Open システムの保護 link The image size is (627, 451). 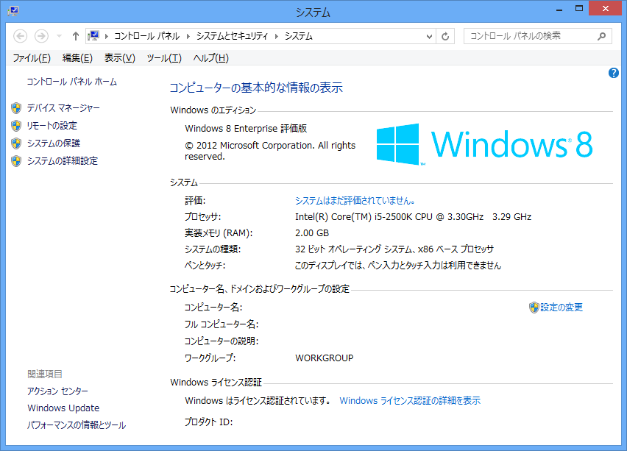[53, 143]
